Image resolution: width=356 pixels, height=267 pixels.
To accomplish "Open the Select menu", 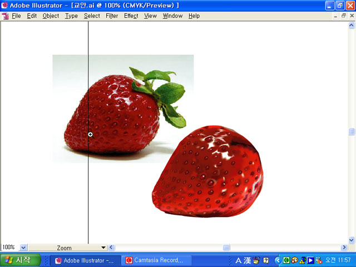I will (92, 16).
